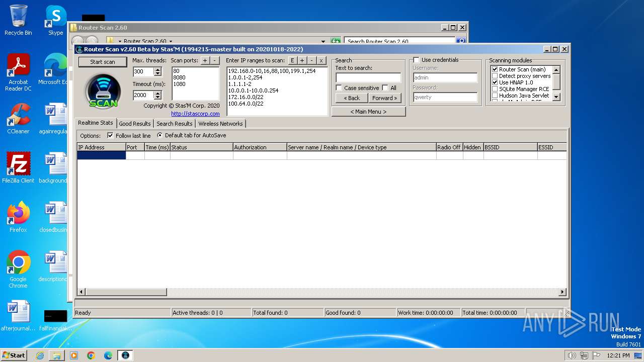Open IP range editor E button
The height and width of the screenshot is (362, 644).
click(x=292, y=60)
